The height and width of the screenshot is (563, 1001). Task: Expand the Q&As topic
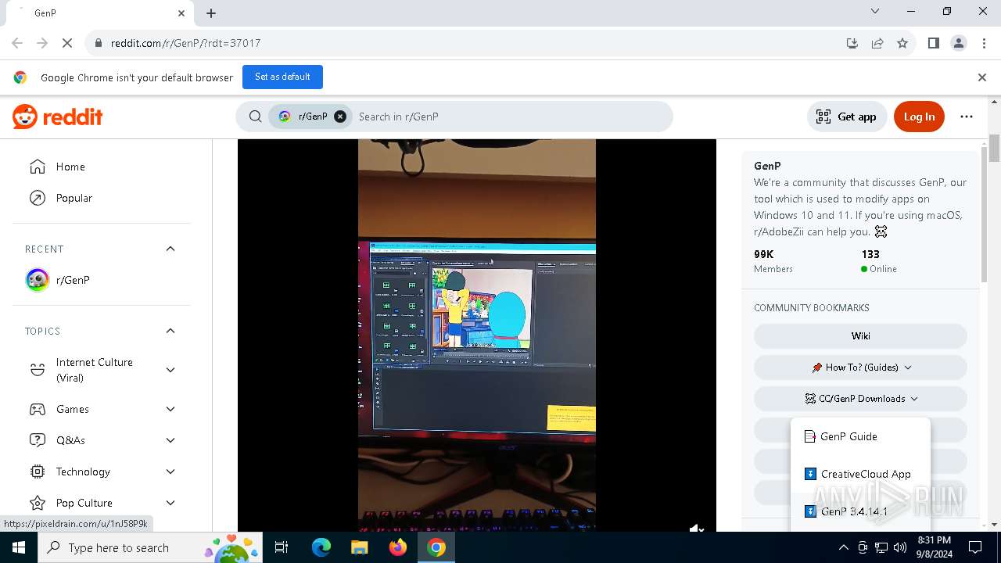[x=170, y=440]
